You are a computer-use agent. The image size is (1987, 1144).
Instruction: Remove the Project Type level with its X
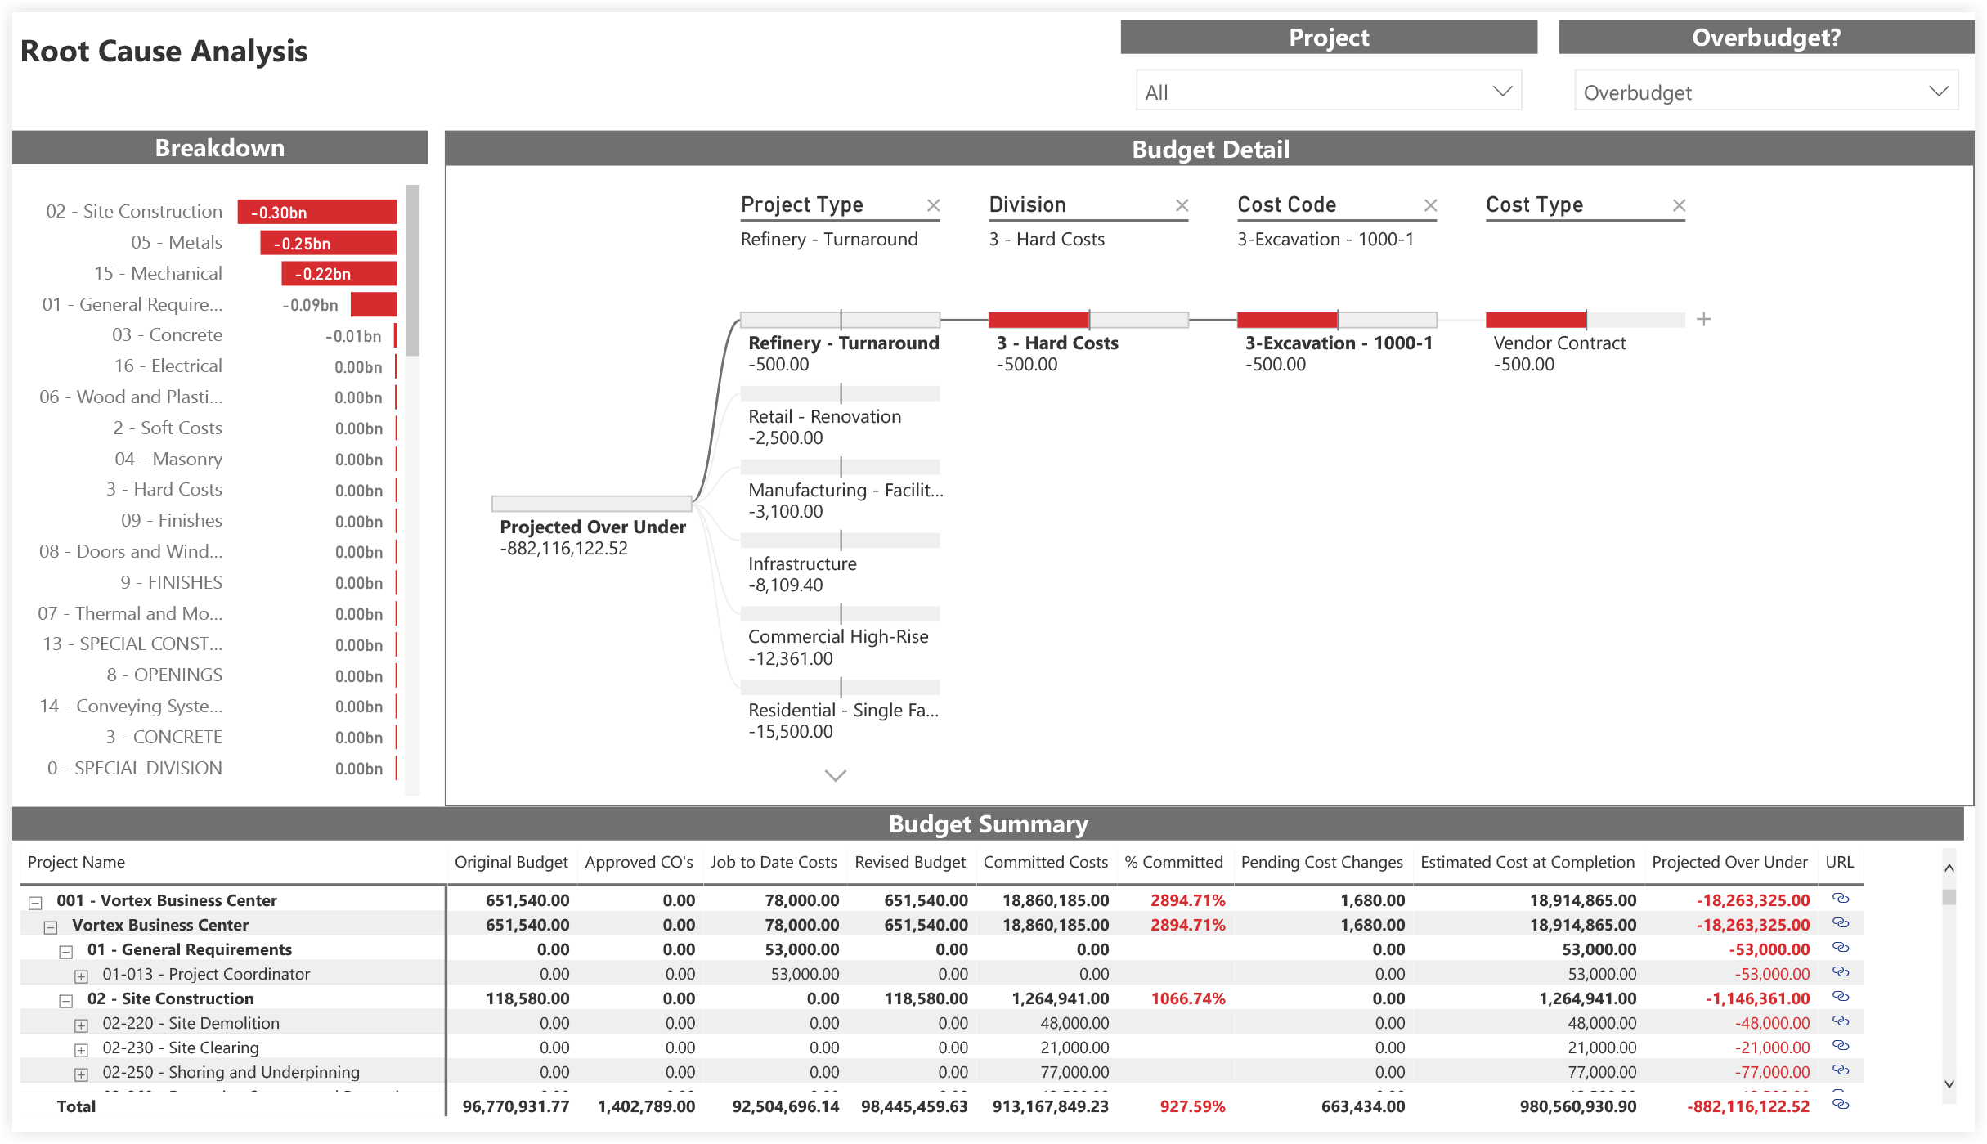click(x=933, y=205)
